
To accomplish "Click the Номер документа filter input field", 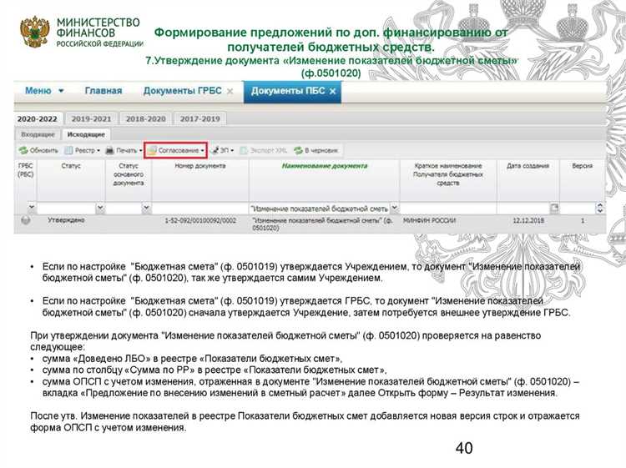I will (x=200, y=208).
